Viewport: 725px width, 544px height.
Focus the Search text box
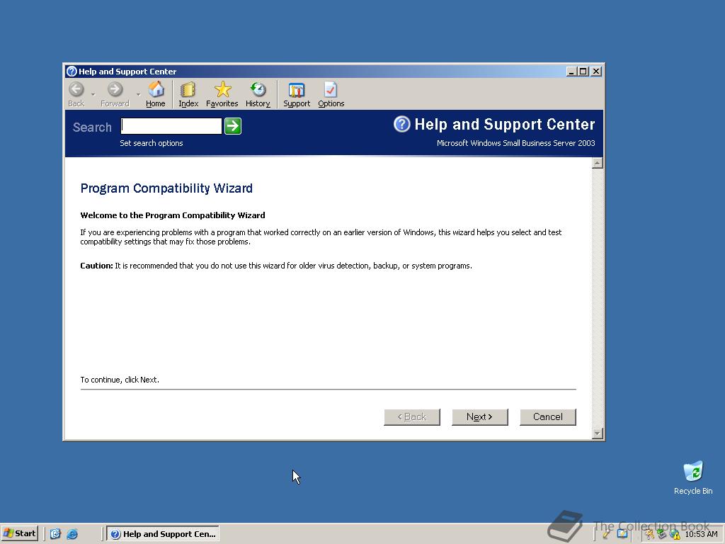click(171, 126)
